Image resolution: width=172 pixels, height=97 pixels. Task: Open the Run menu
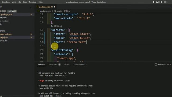pyautogui.click(x=25, y=2)
